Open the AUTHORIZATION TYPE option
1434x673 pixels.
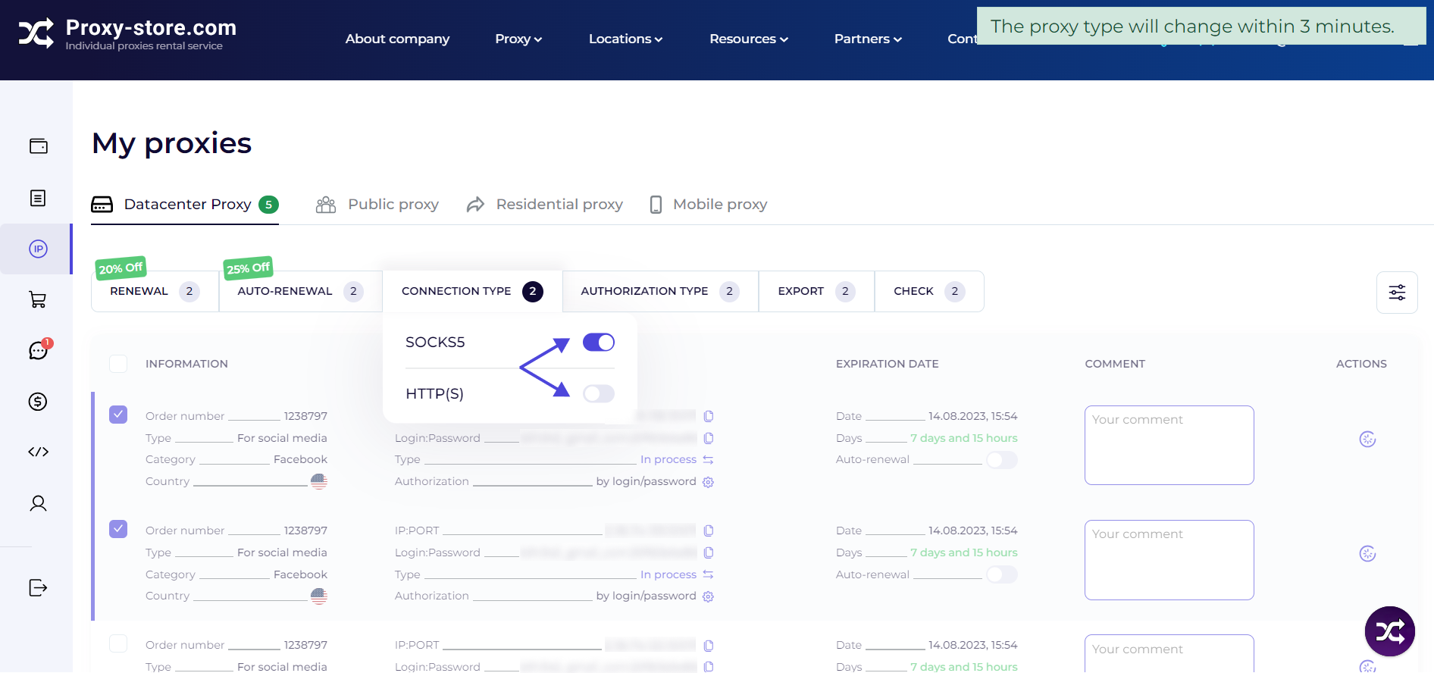click(x=660, y=291)
